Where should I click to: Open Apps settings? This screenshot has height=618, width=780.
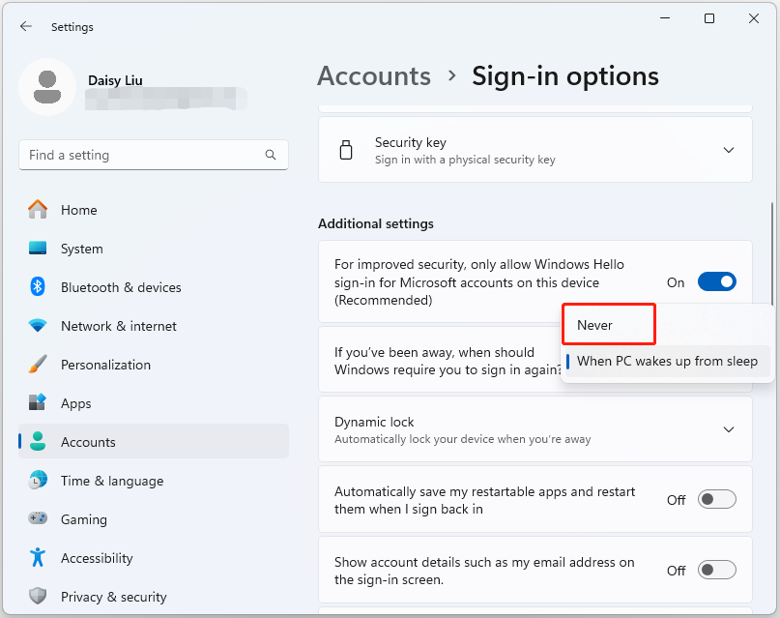pyautogui.click(x=154, y=403)
